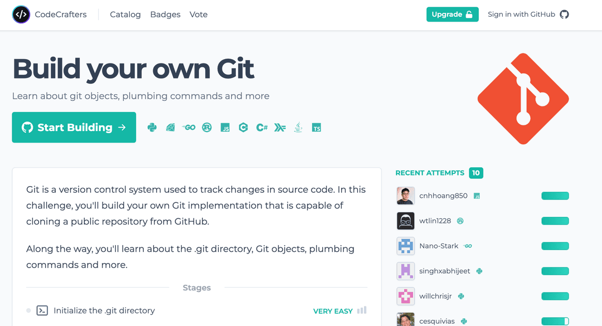Click cesquivias's partially filled progress bar
The width and height of the screenshot is (602, 326).
point(555,321)
